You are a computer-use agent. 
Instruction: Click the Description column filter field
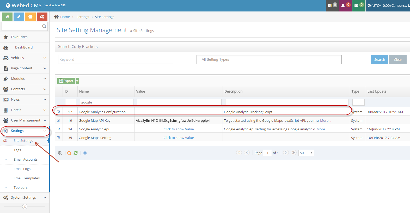pos(287,102)
